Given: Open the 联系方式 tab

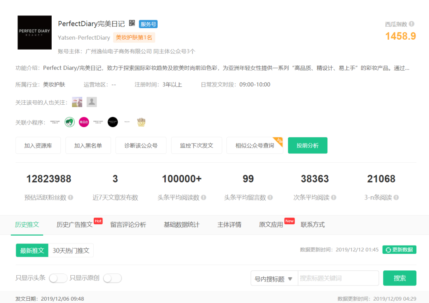Looking at the screenshot, I should [313, 224].
